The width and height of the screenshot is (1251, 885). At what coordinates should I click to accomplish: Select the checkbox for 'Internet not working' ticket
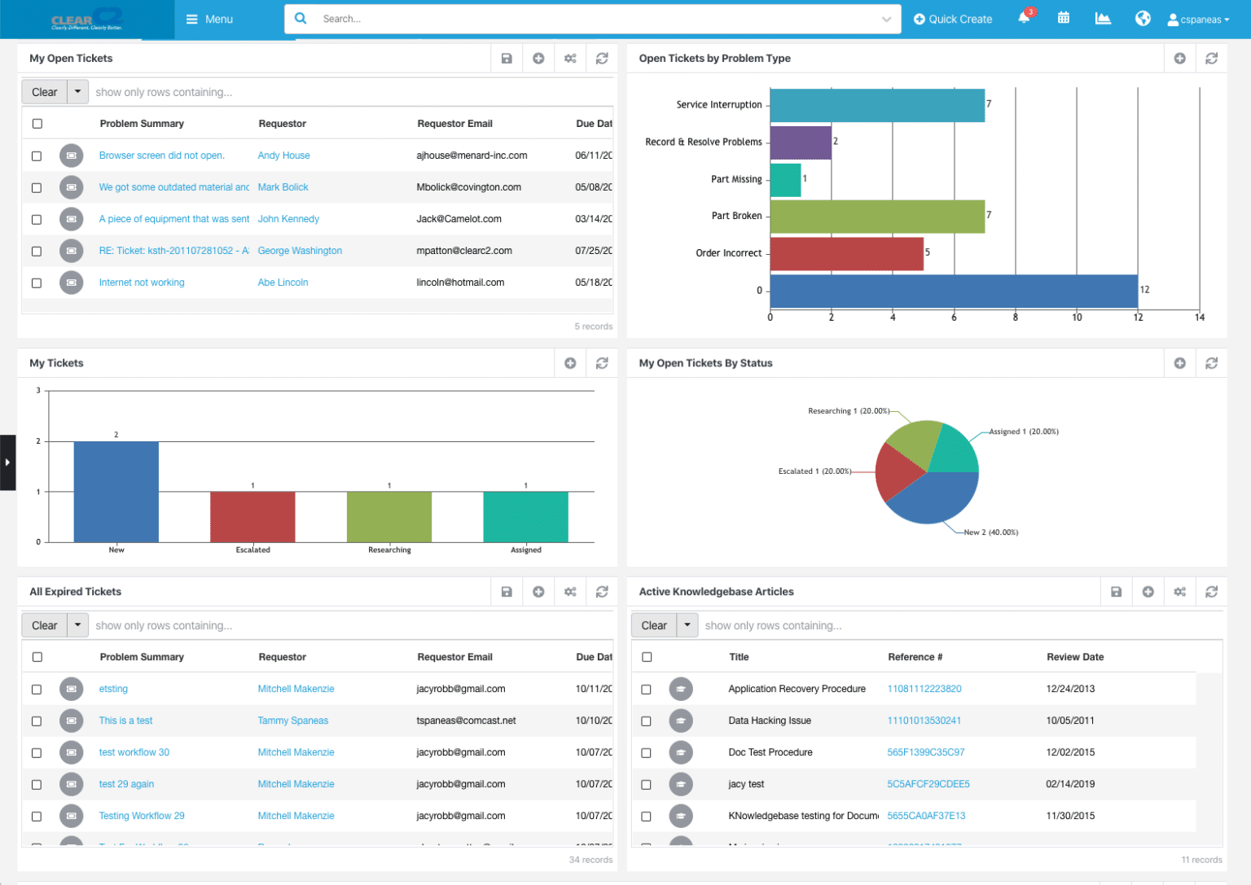37,283
